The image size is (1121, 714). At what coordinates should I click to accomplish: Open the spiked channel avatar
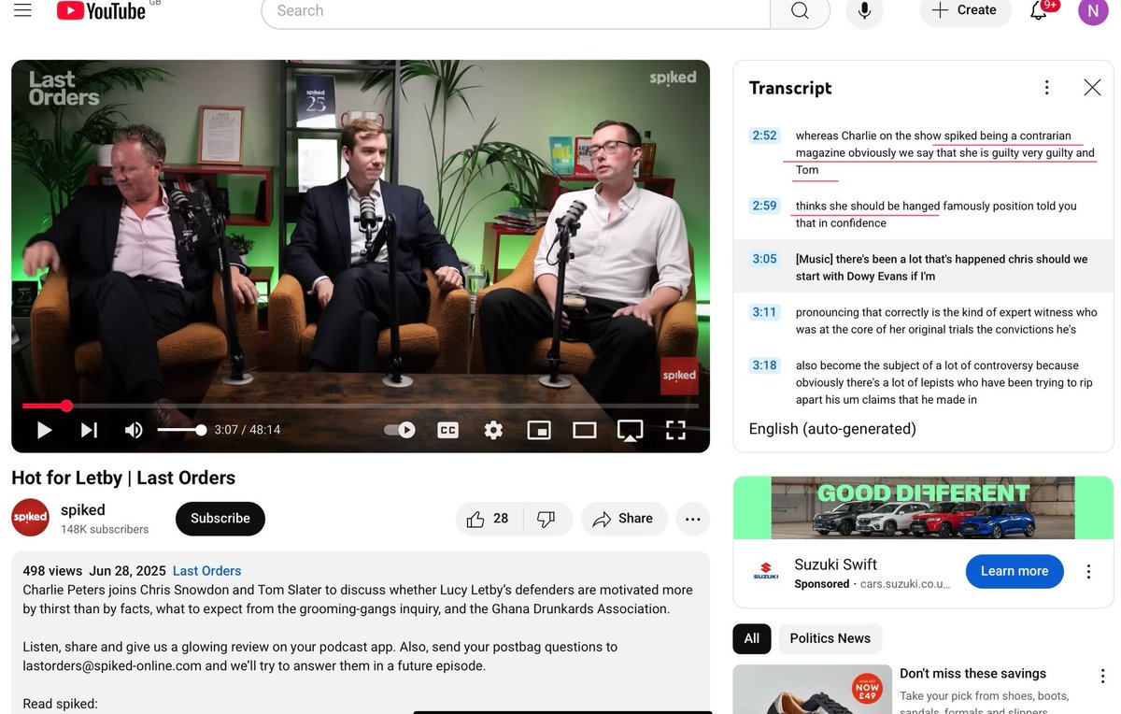click(30, 518)
